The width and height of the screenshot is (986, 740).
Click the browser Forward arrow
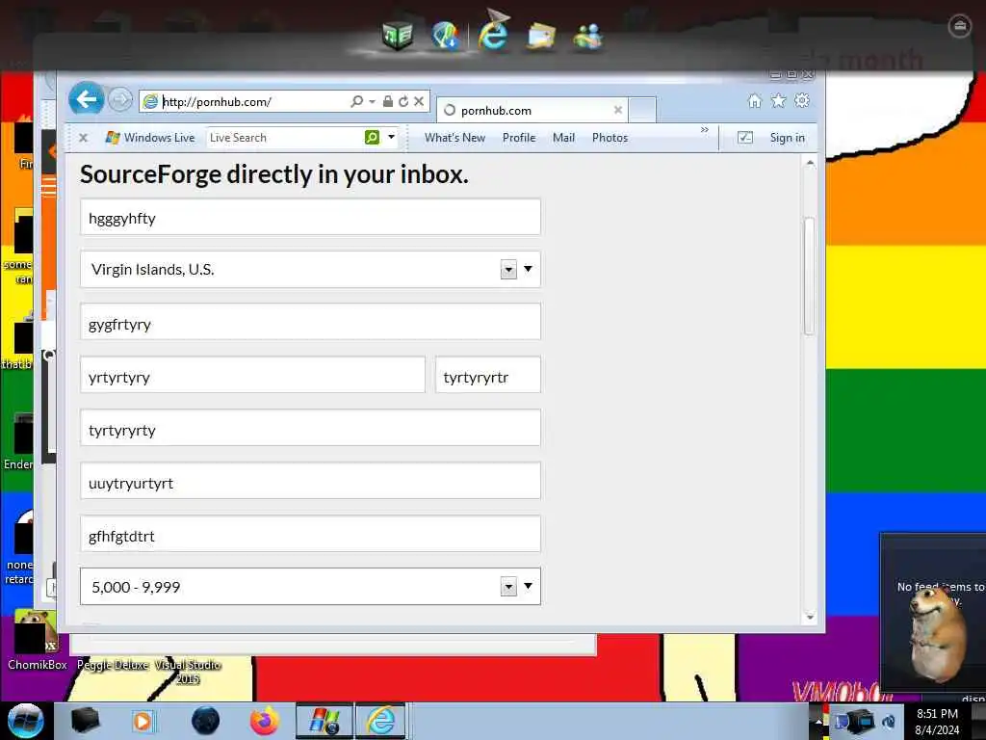pos(120,99)
